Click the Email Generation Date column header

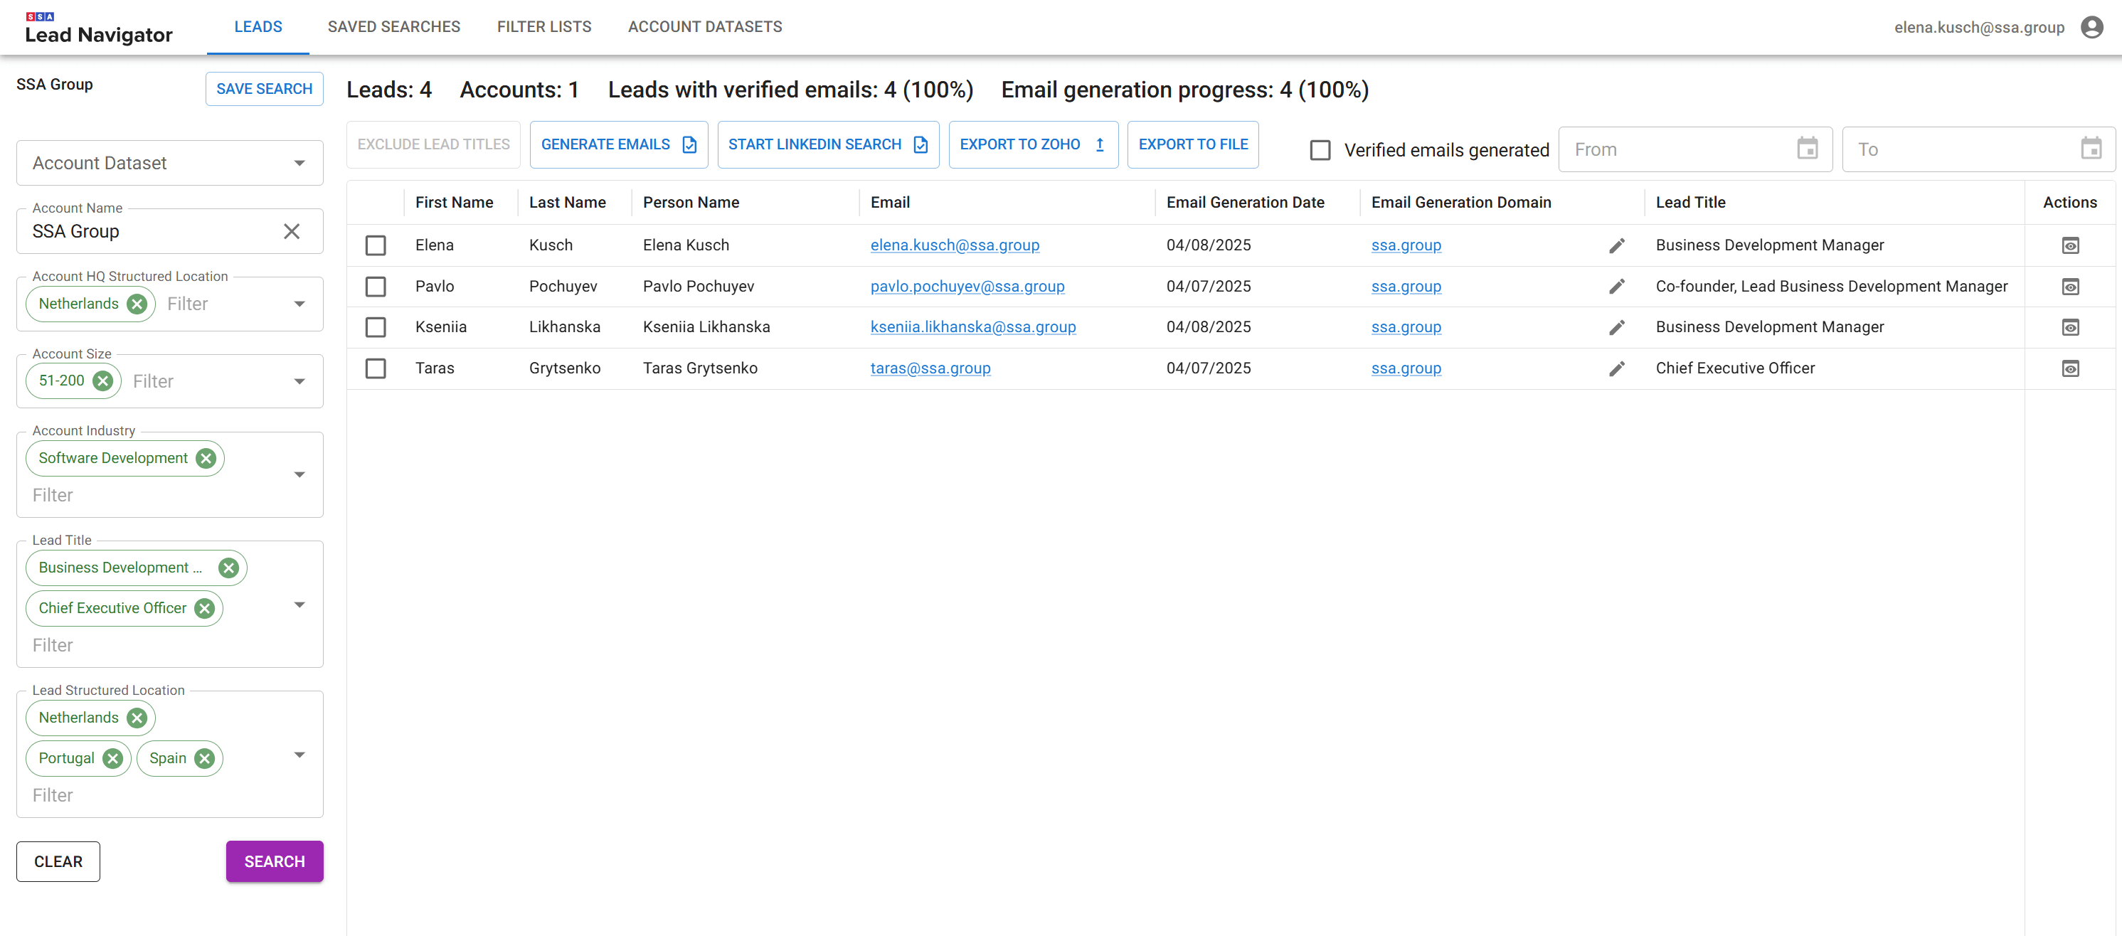click(x=1245, y=203)
